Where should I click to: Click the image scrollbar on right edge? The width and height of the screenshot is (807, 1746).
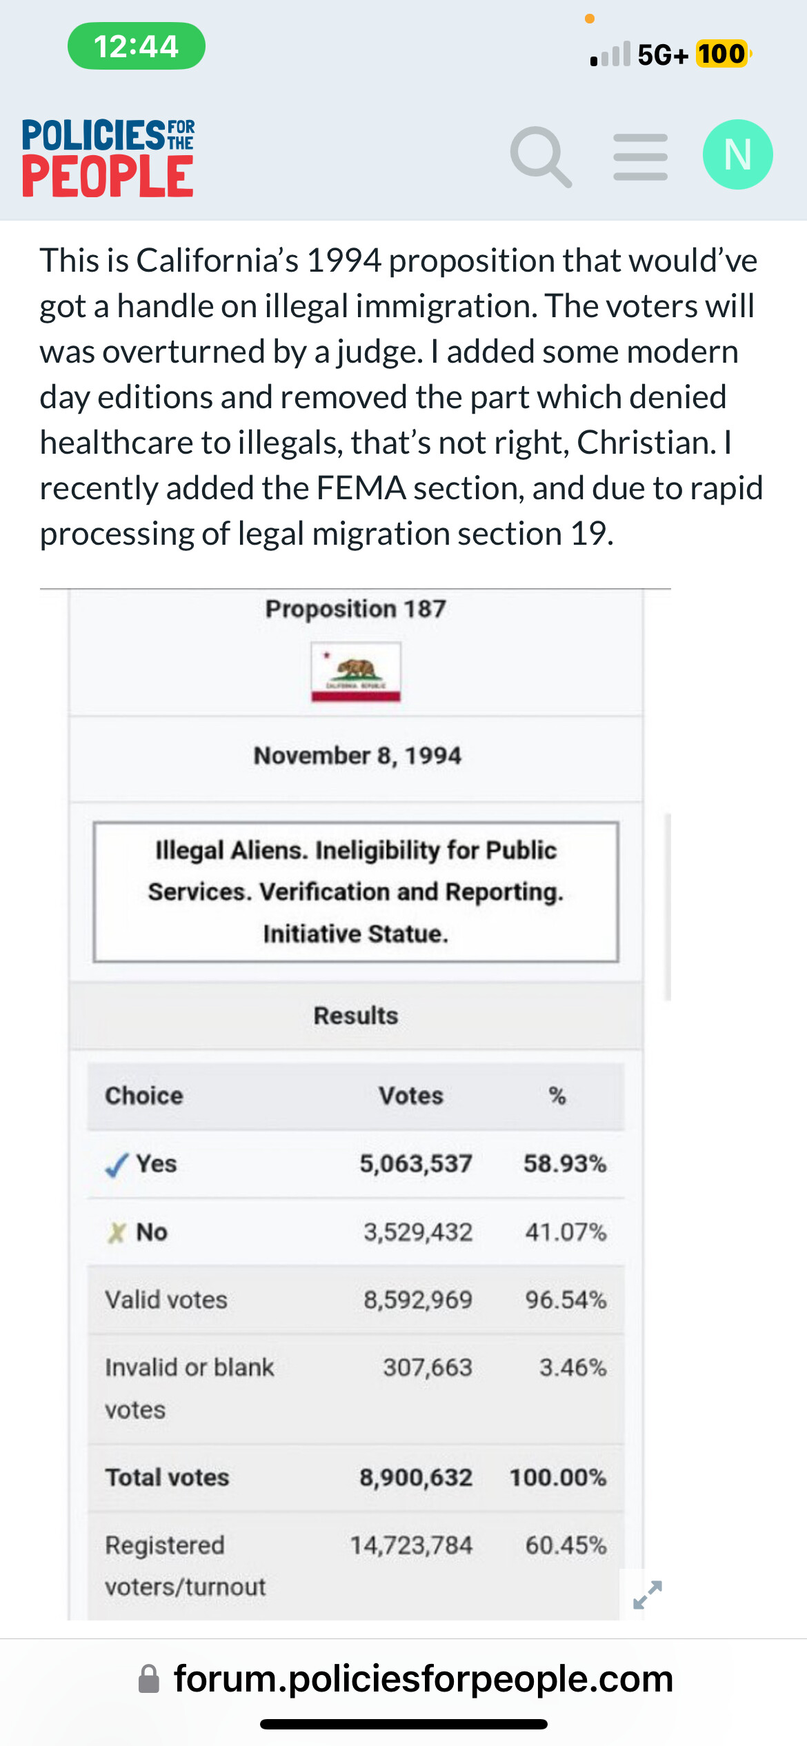pos(668,907)
